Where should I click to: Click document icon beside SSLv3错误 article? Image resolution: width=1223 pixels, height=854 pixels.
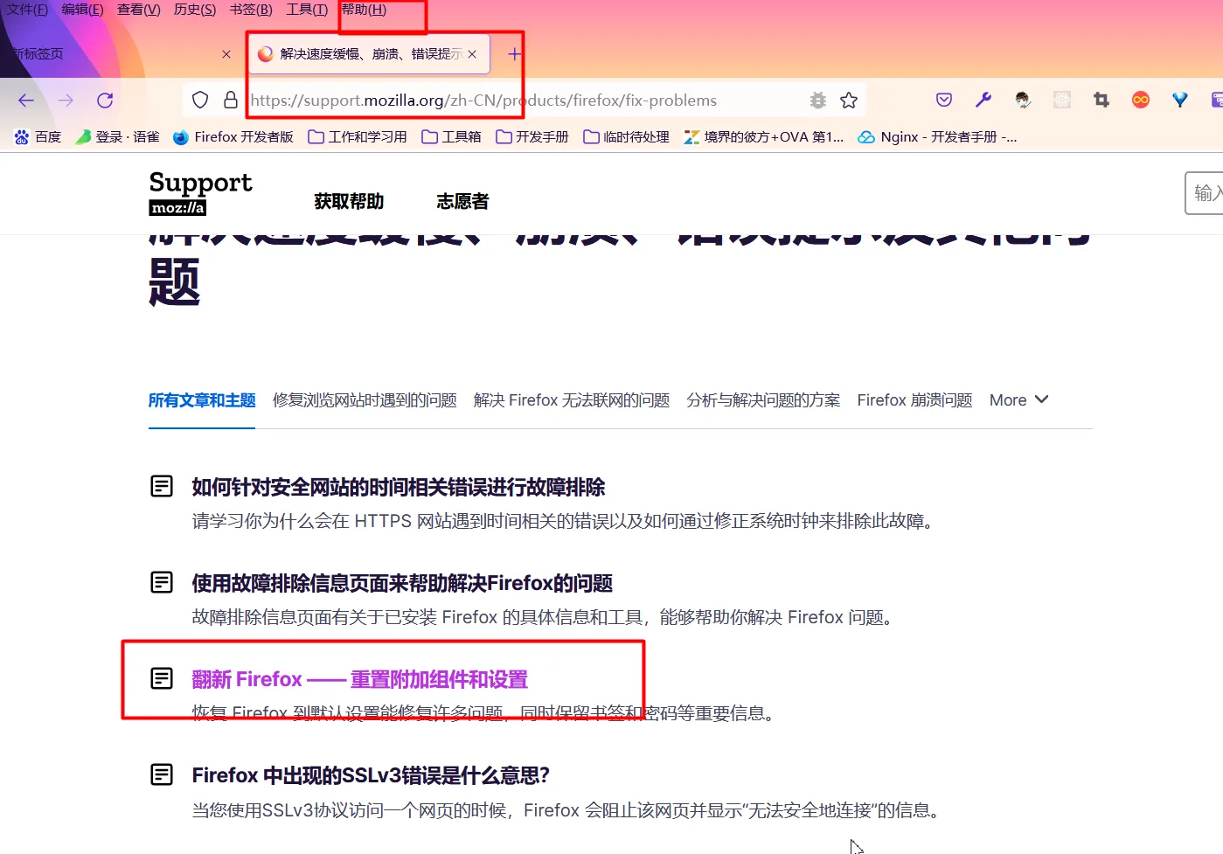pos(162,774)
